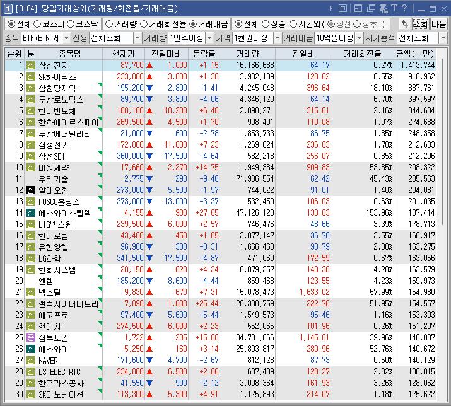Select the 시간외 radio button

point(293,24)
